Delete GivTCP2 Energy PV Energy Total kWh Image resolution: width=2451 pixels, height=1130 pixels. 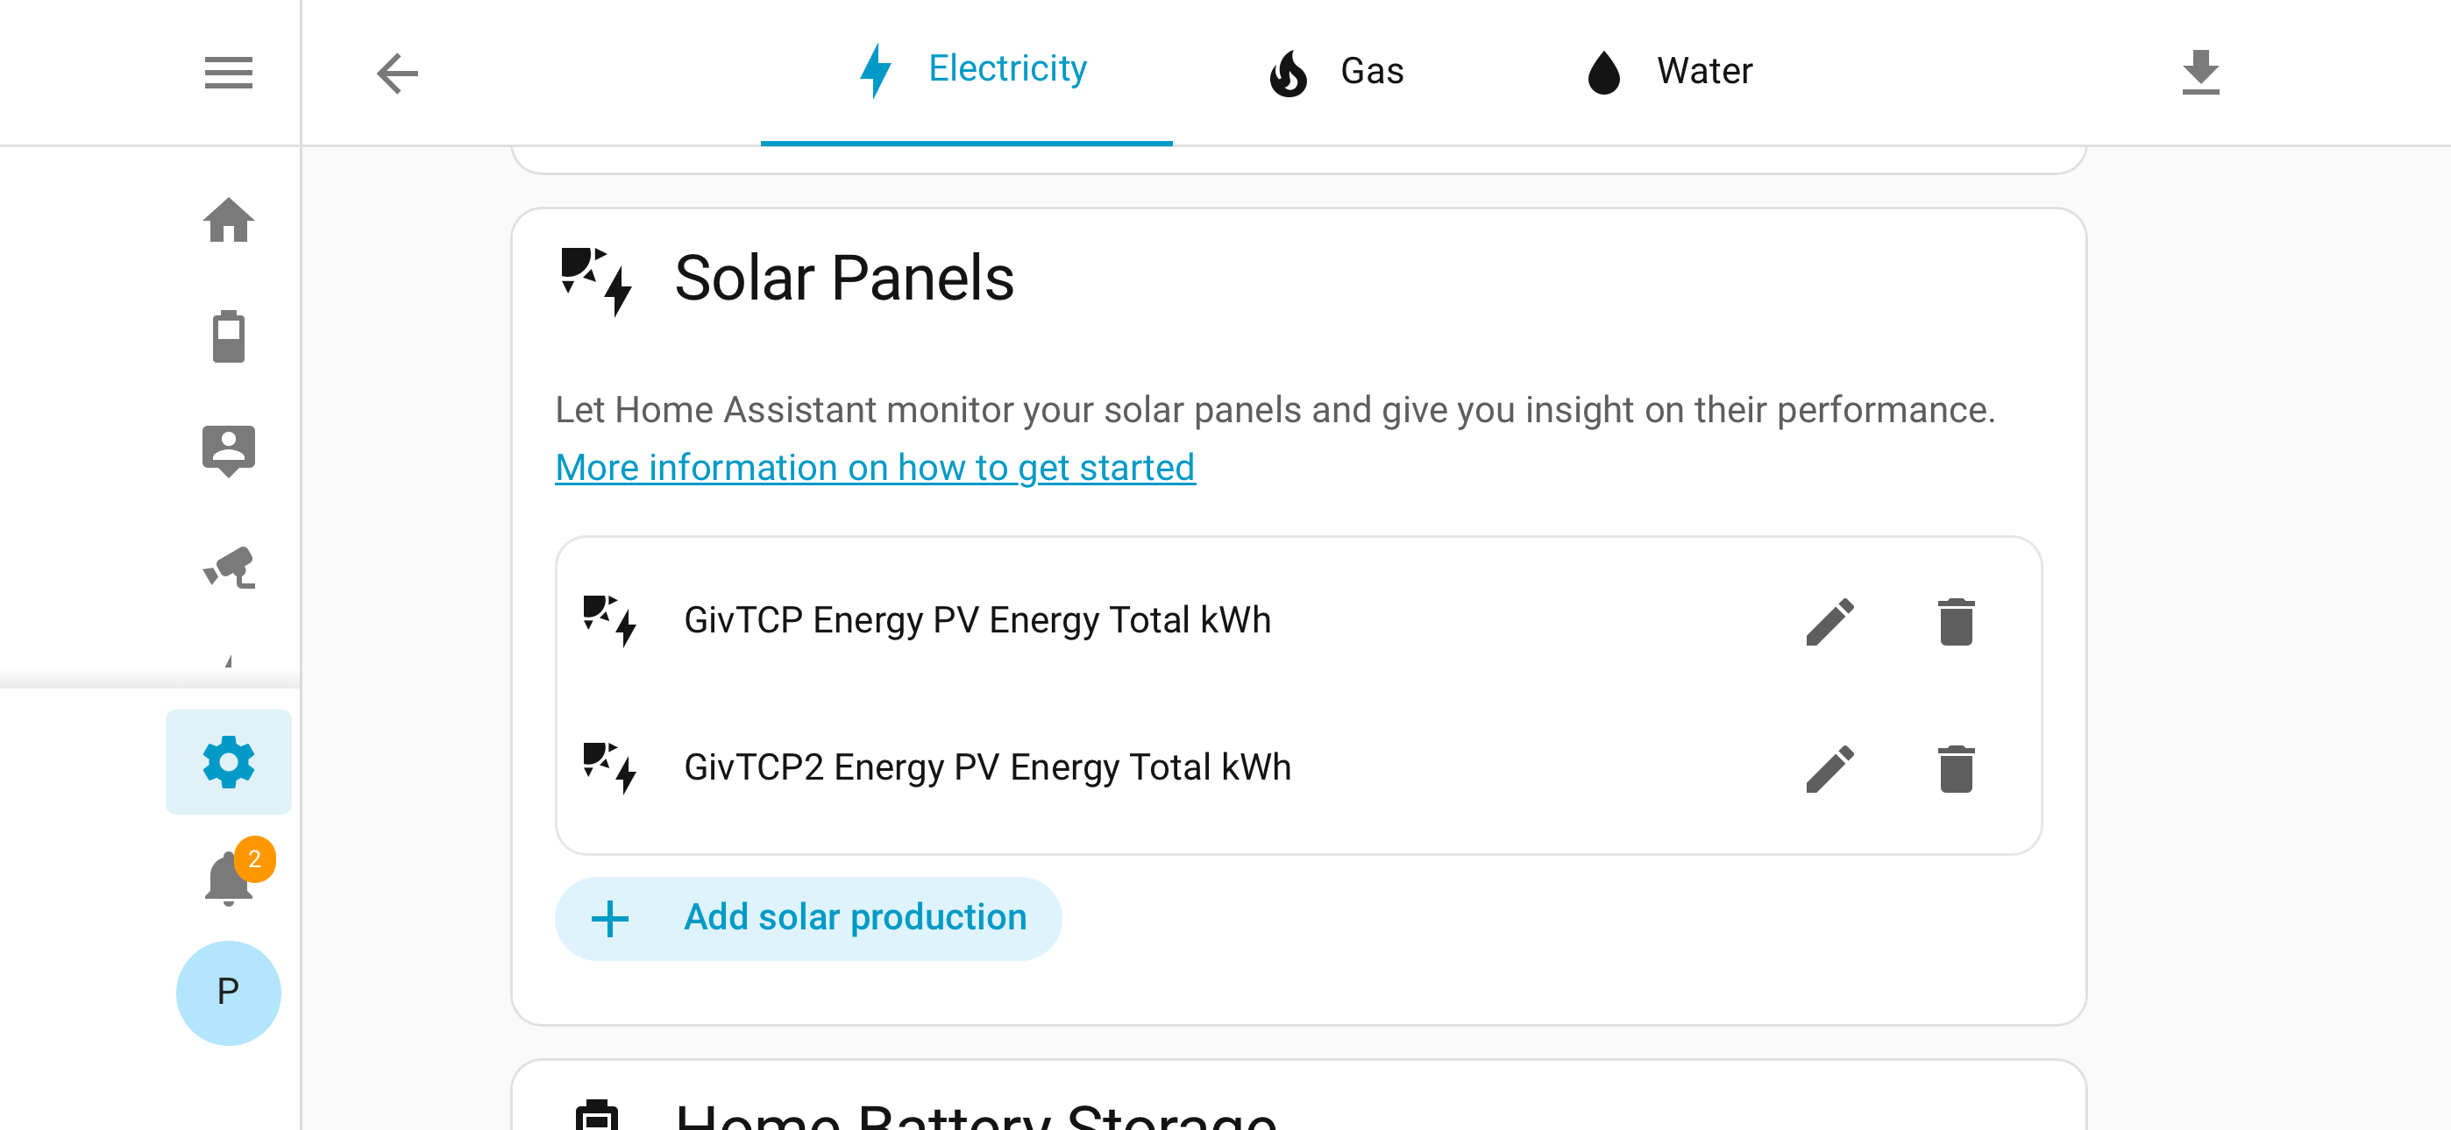pyautogui.click(x=1957, y=768)
